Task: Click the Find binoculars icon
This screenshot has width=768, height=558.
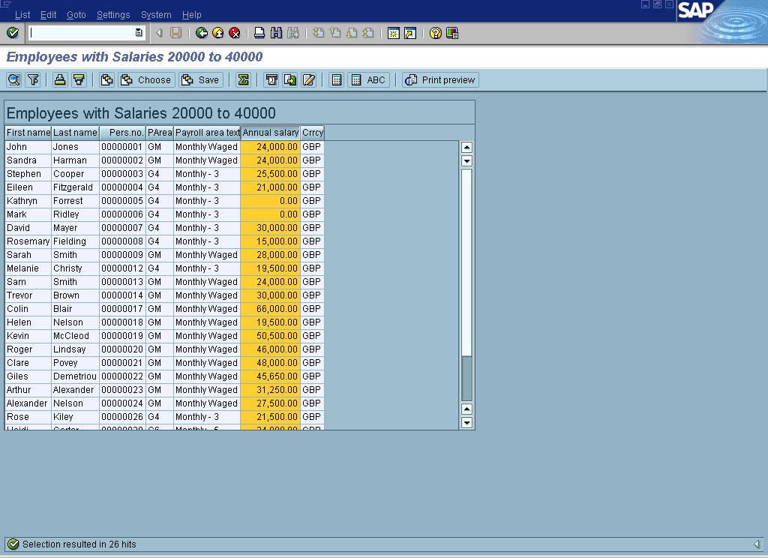Action: (276, 33)
